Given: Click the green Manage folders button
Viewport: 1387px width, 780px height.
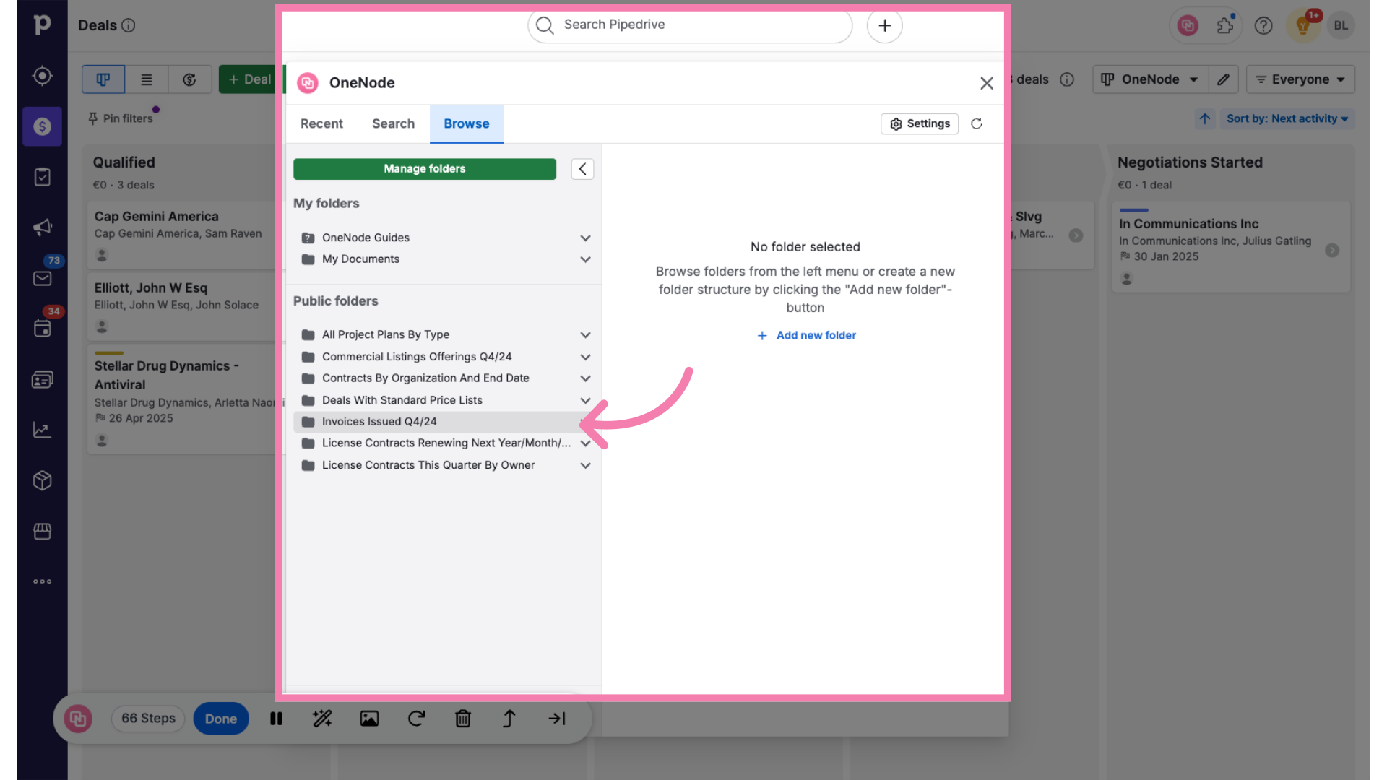Looking at the screenshot, I should [425, 169].
